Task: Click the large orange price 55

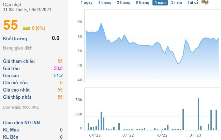Action: (11, 26)
